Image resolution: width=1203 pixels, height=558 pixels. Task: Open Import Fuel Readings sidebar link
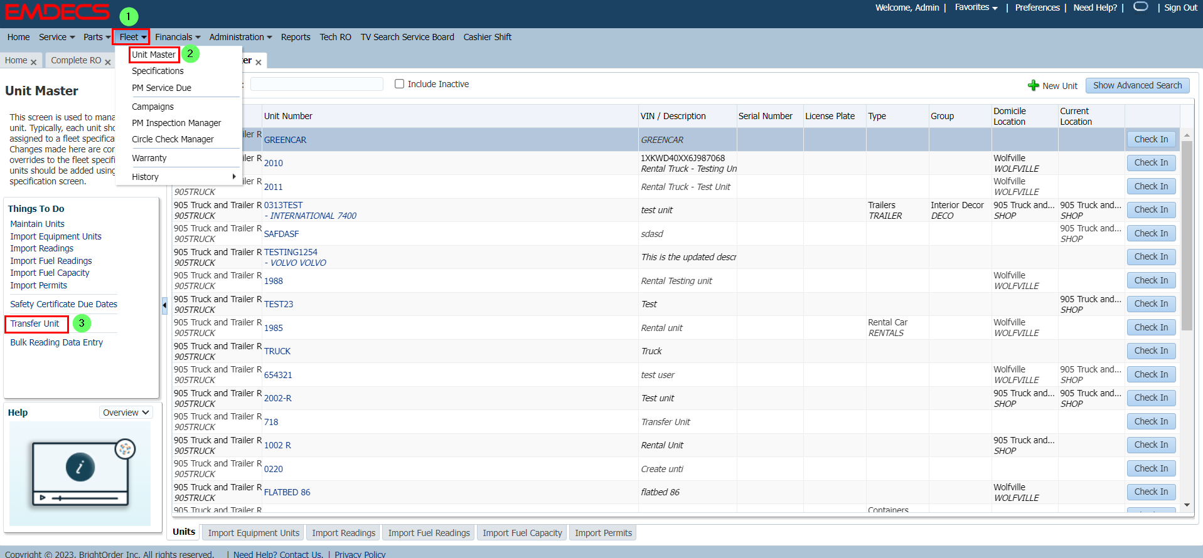click(51, 261)
